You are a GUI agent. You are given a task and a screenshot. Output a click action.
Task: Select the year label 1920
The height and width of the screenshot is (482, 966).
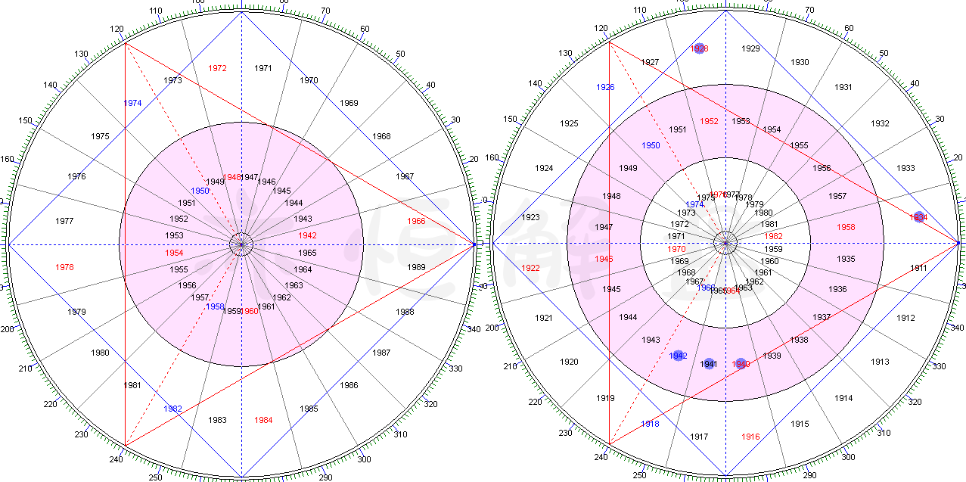click(569, 362)
